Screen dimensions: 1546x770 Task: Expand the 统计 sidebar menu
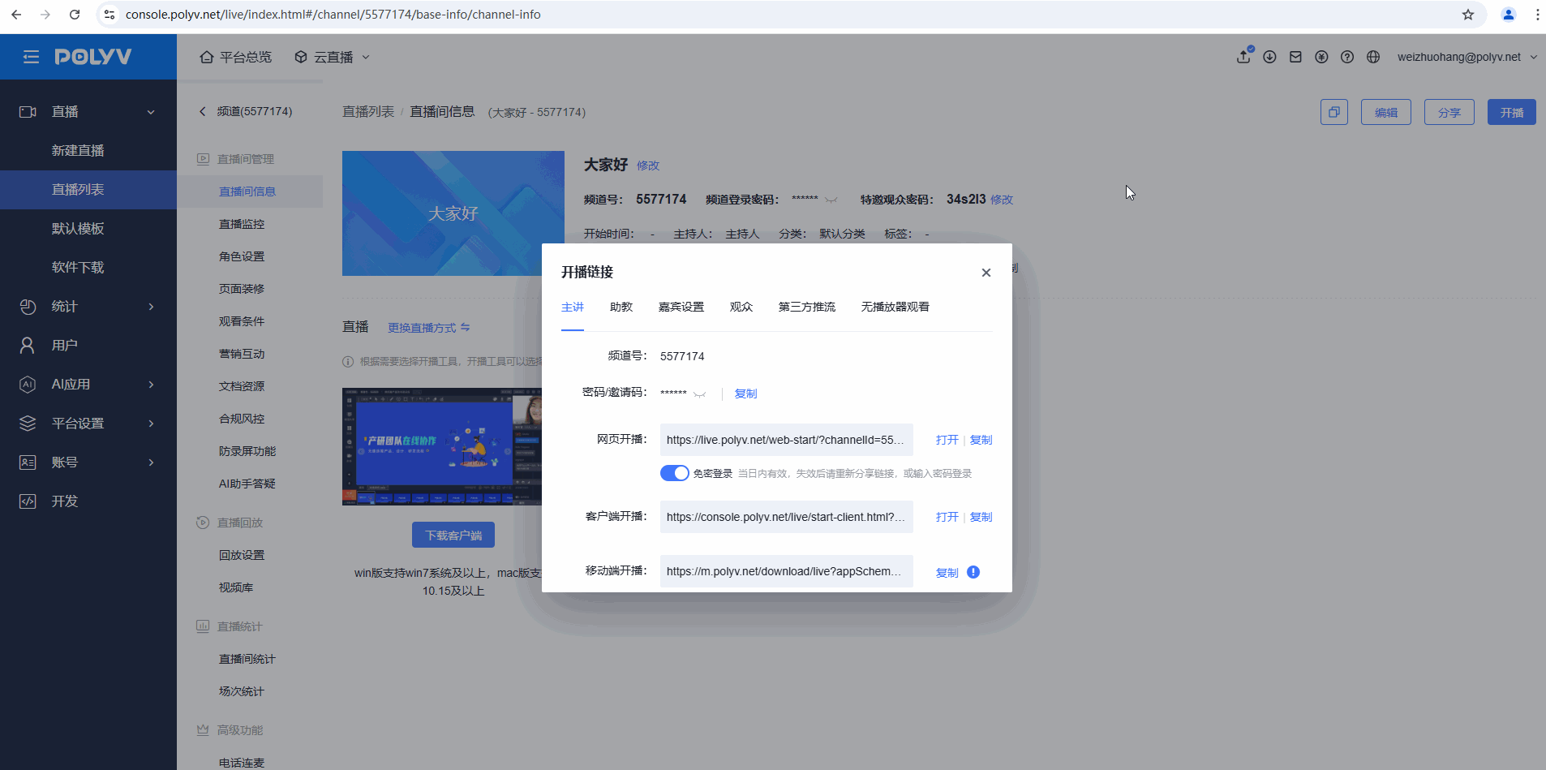tap(88, 307)
